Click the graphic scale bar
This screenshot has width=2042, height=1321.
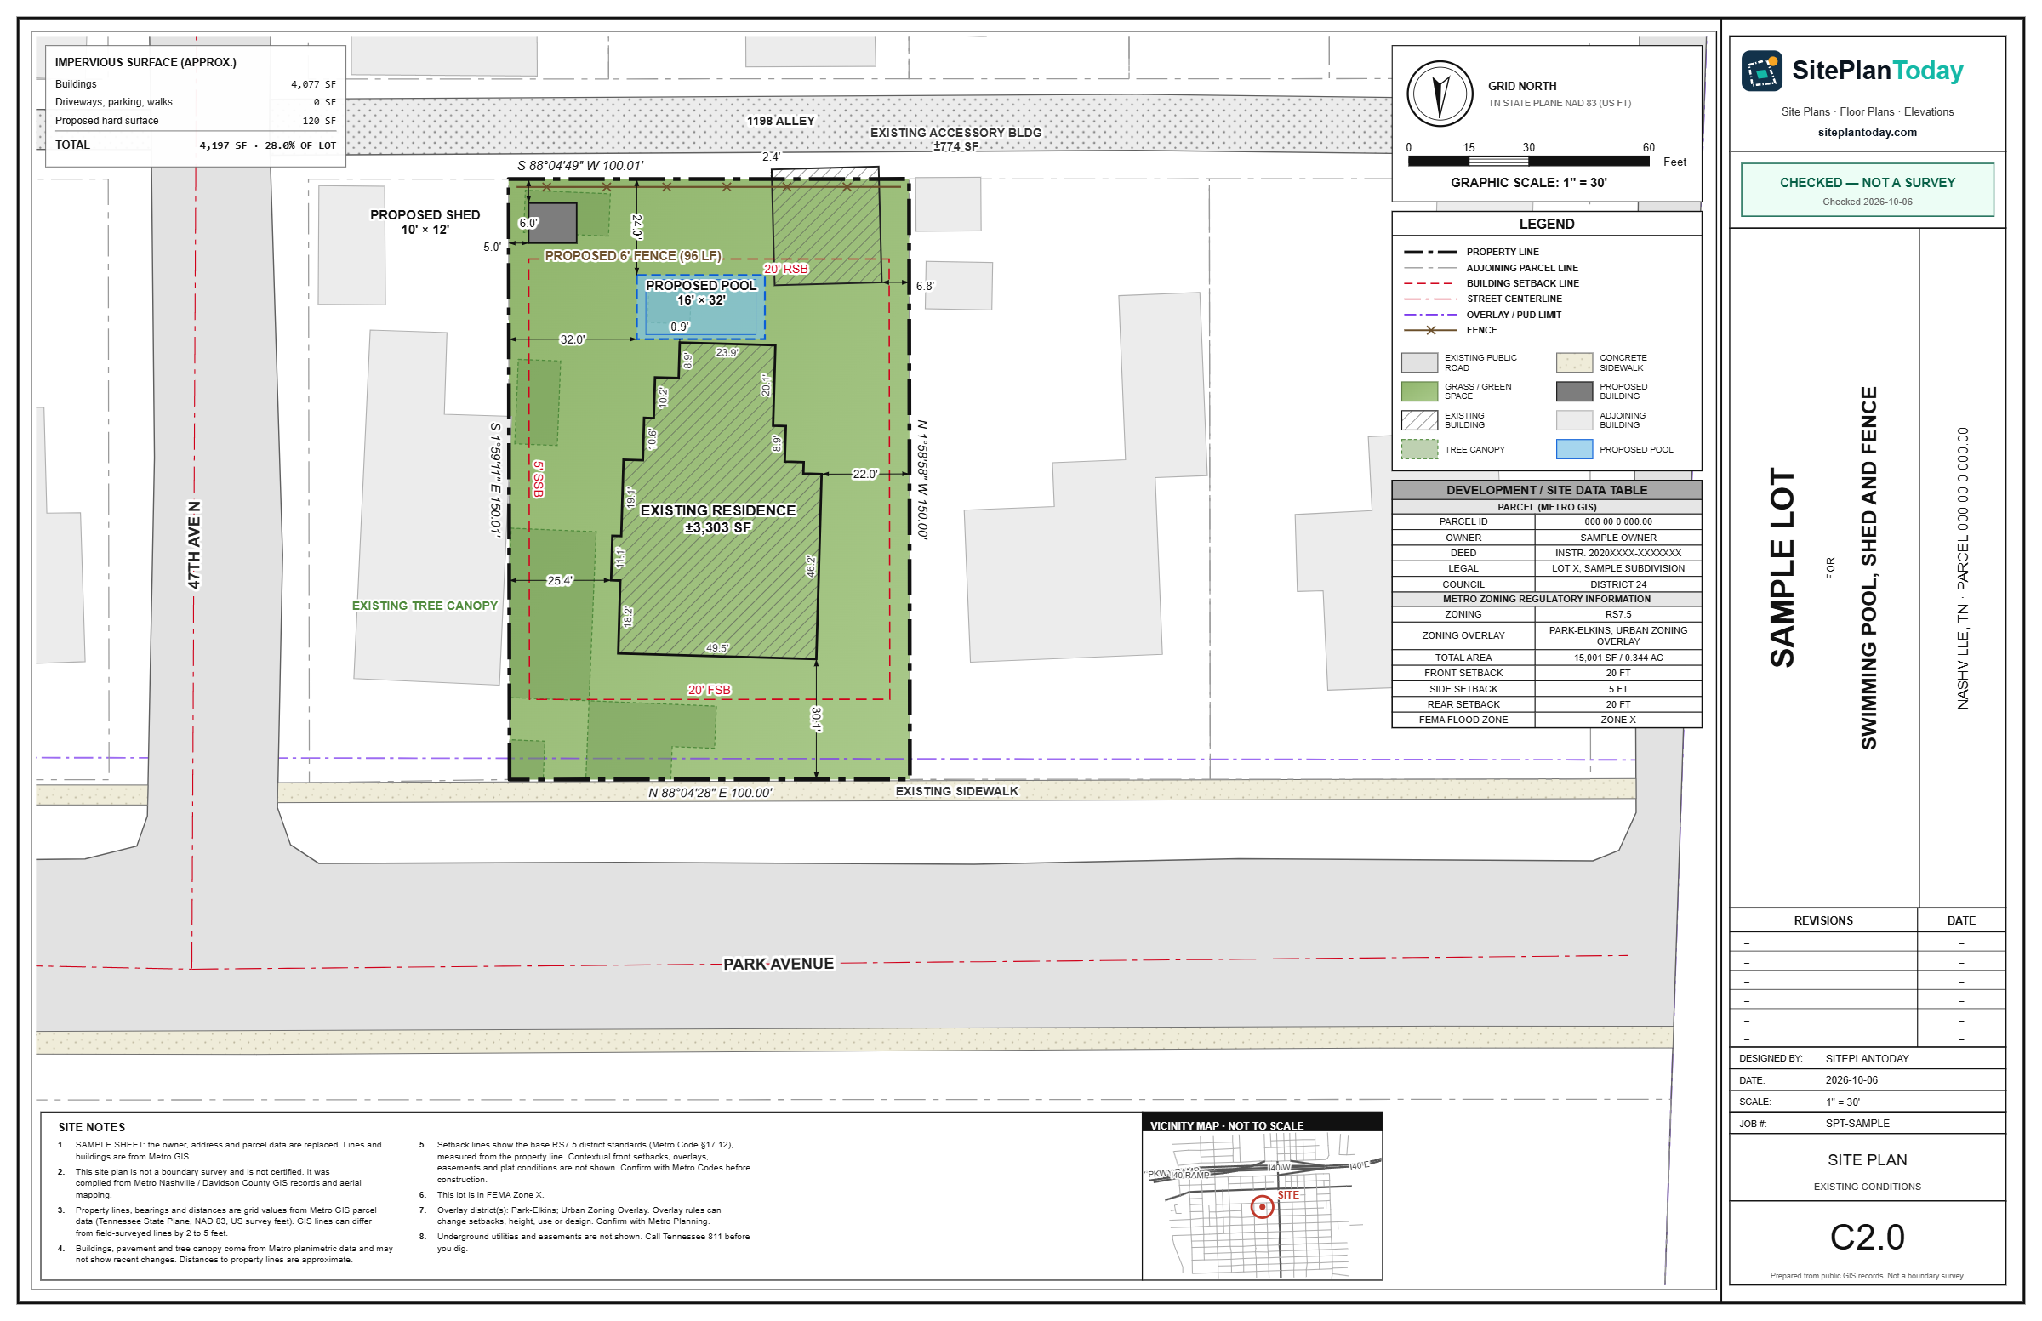(x=1528, y=162)
